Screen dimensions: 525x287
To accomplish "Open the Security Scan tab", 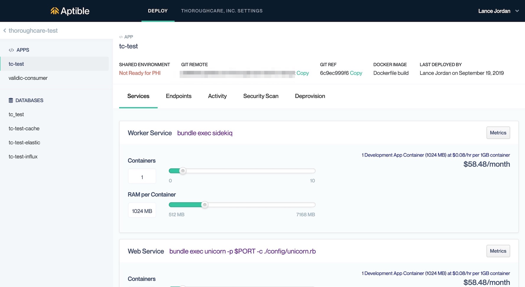I will point(261,96).
